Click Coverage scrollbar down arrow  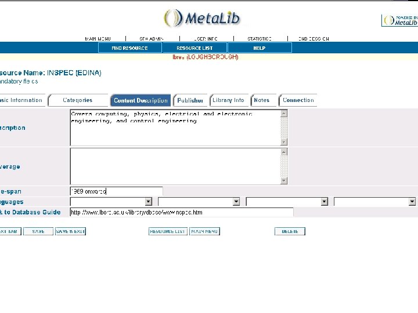click(284, 181)
